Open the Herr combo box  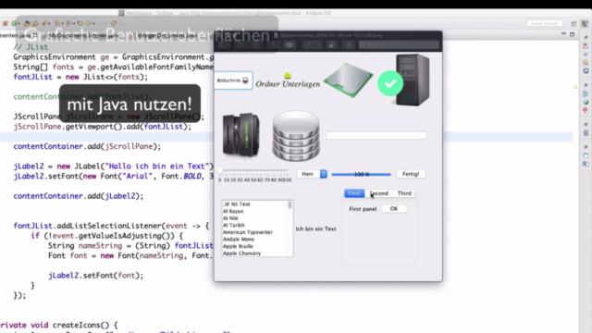pyautogui.click(x=312, y=174)
